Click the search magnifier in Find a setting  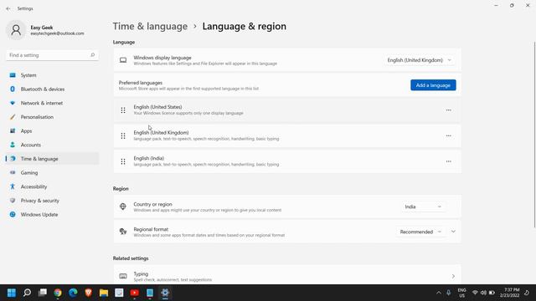click(92, 55)
